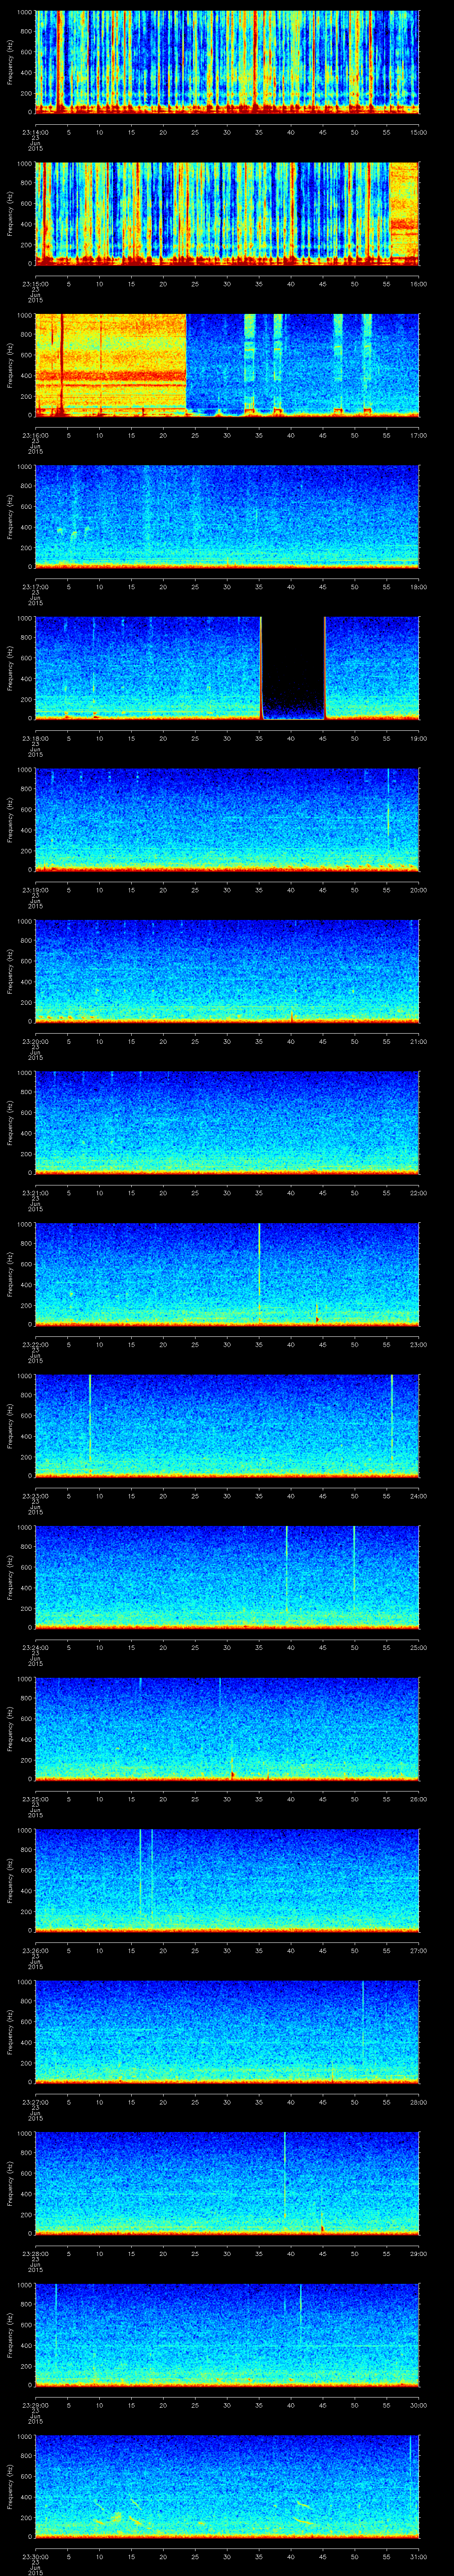Click the '1000' frequency tick of the 23:16:00 panel
The height and width of the screenshot is (2576, 454).
24,315
